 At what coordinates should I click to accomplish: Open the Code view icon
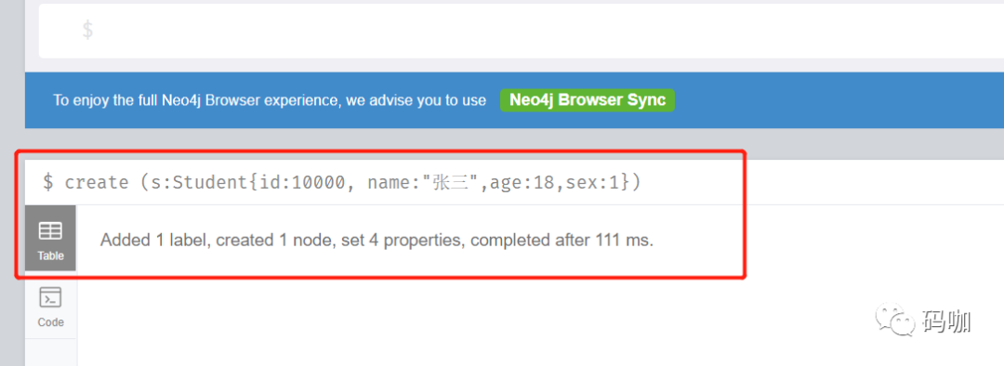(x=50, y=298)
